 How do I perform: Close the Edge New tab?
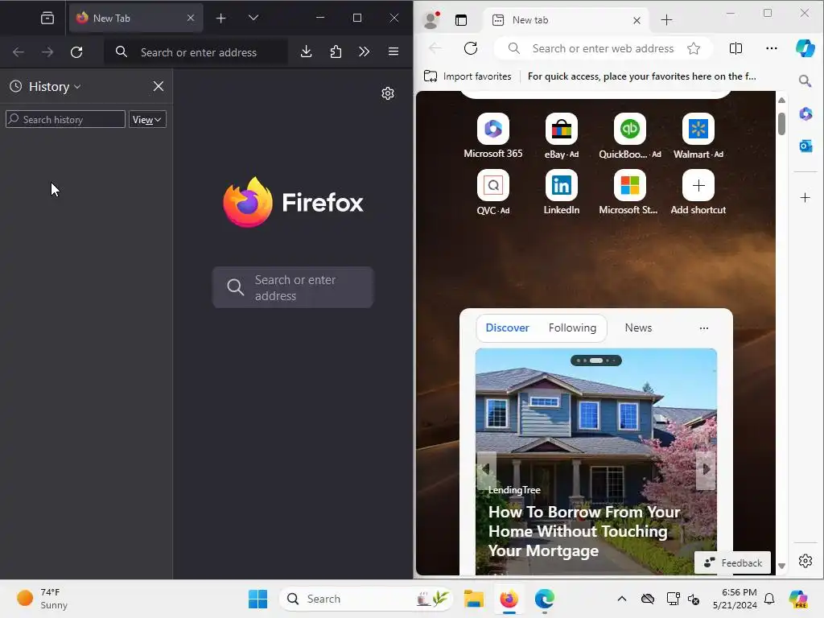[637, 20]
